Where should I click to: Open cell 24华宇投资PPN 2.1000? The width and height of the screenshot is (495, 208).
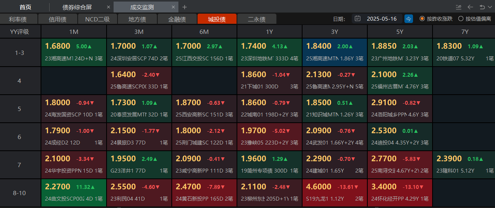74,165
